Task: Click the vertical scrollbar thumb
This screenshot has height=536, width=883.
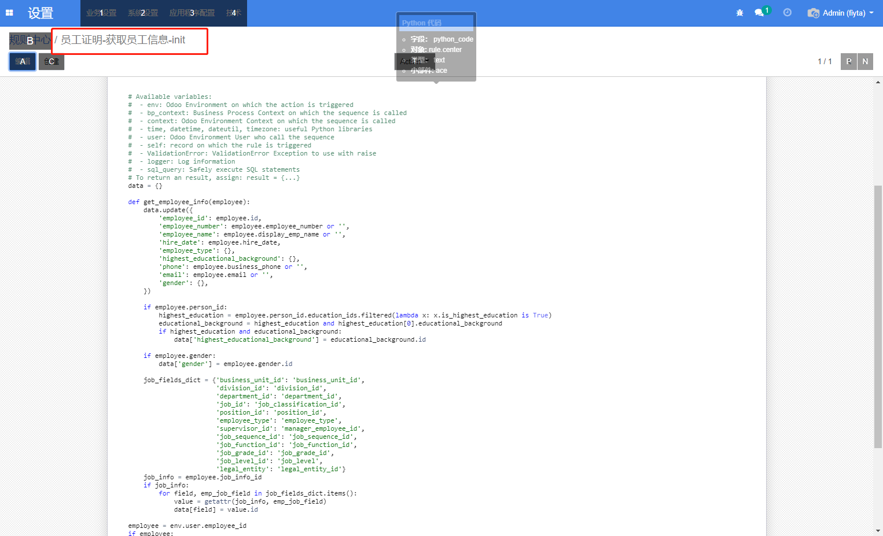Action: (x=878, y=317)
